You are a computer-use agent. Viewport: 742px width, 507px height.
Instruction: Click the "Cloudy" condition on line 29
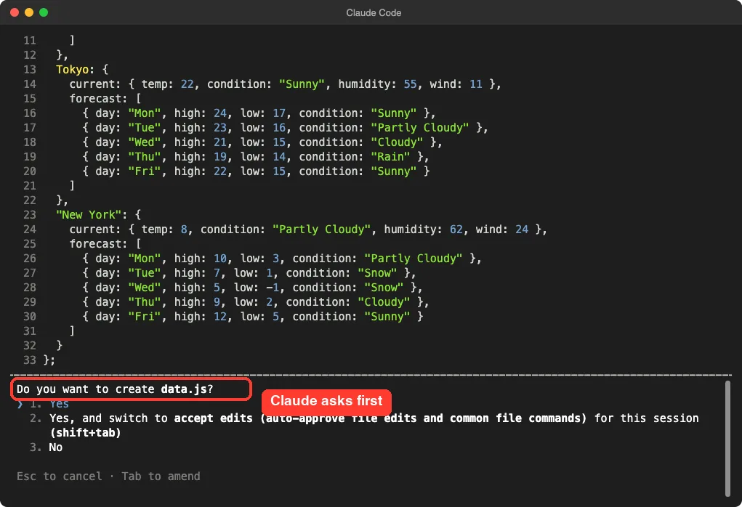coord(384,301)
